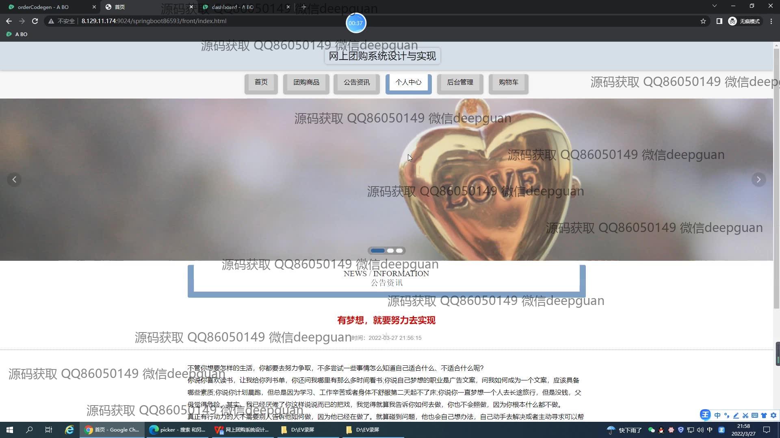Reload the current page
The image size is (780, 438).
tap(35, 21)
